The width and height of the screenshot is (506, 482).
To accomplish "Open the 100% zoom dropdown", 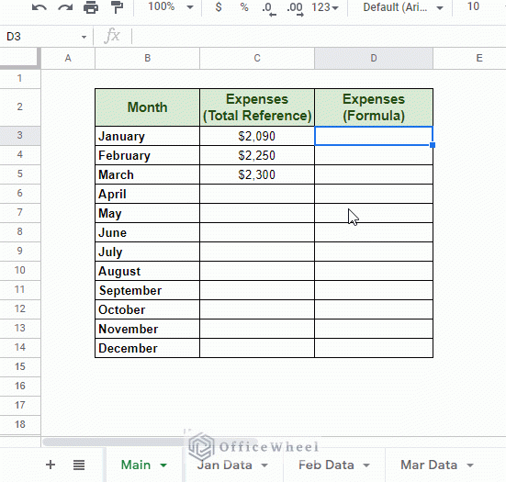I will (x=171, y=6).
